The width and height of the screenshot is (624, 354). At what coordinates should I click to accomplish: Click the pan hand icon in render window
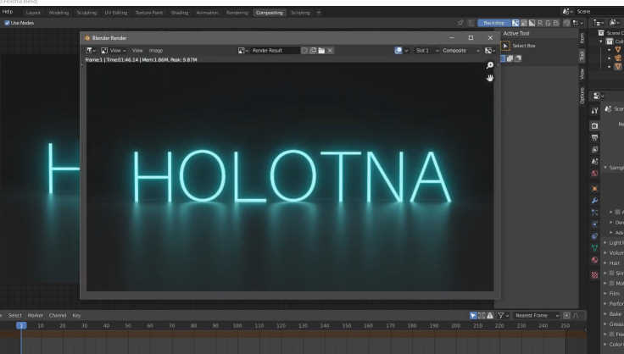point(490,78)
